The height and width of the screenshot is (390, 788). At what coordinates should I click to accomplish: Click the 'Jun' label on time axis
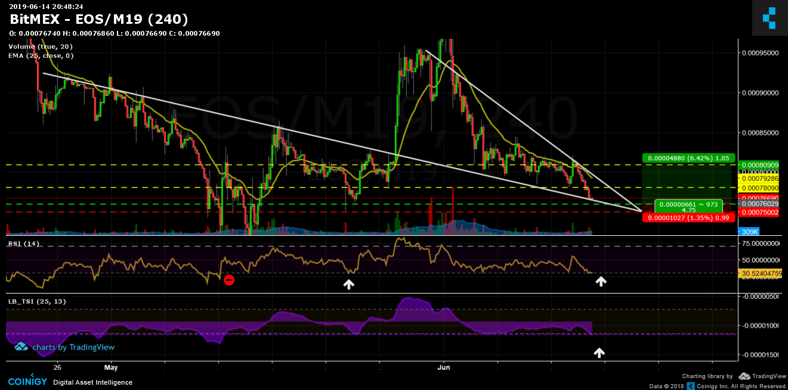pos(444,367)
